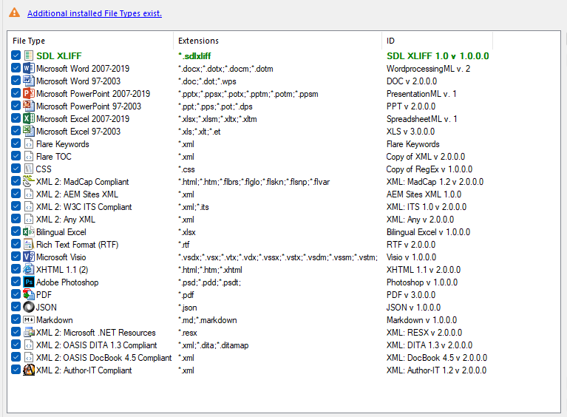Toggle the Adobe Photoshop checkbox
Screen dimensions: 567x417
point(16,282)
